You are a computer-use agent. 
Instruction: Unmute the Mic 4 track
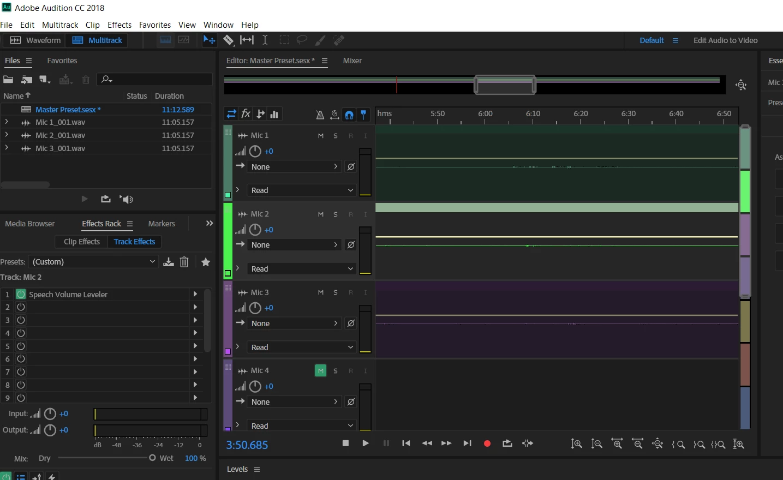coord(321,371)
